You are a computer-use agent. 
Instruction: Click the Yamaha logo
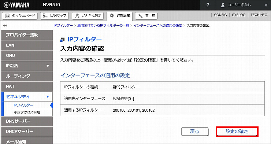coord(17,5)
